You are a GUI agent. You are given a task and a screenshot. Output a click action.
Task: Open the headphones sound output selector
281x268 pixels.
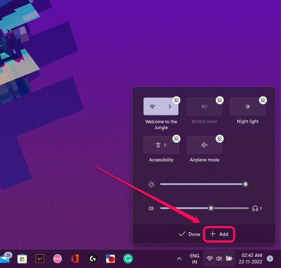pos(257,208)
